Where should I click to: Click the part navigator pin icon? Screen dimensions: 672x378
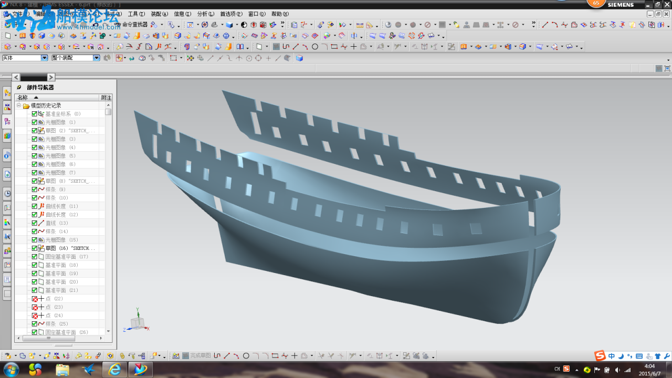coord(19,87)
